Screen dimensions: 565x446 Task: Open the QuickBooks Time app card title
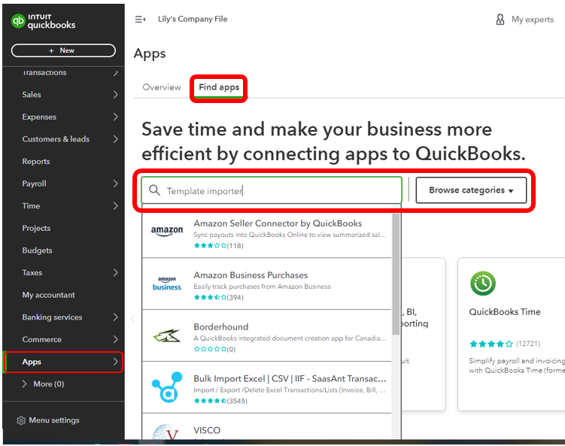click(x=505, y=312)
